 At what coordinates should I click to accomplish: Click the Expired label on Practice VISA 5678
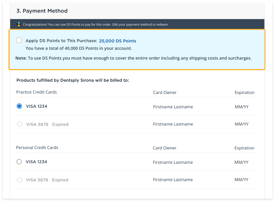click(x=60, y=125)
